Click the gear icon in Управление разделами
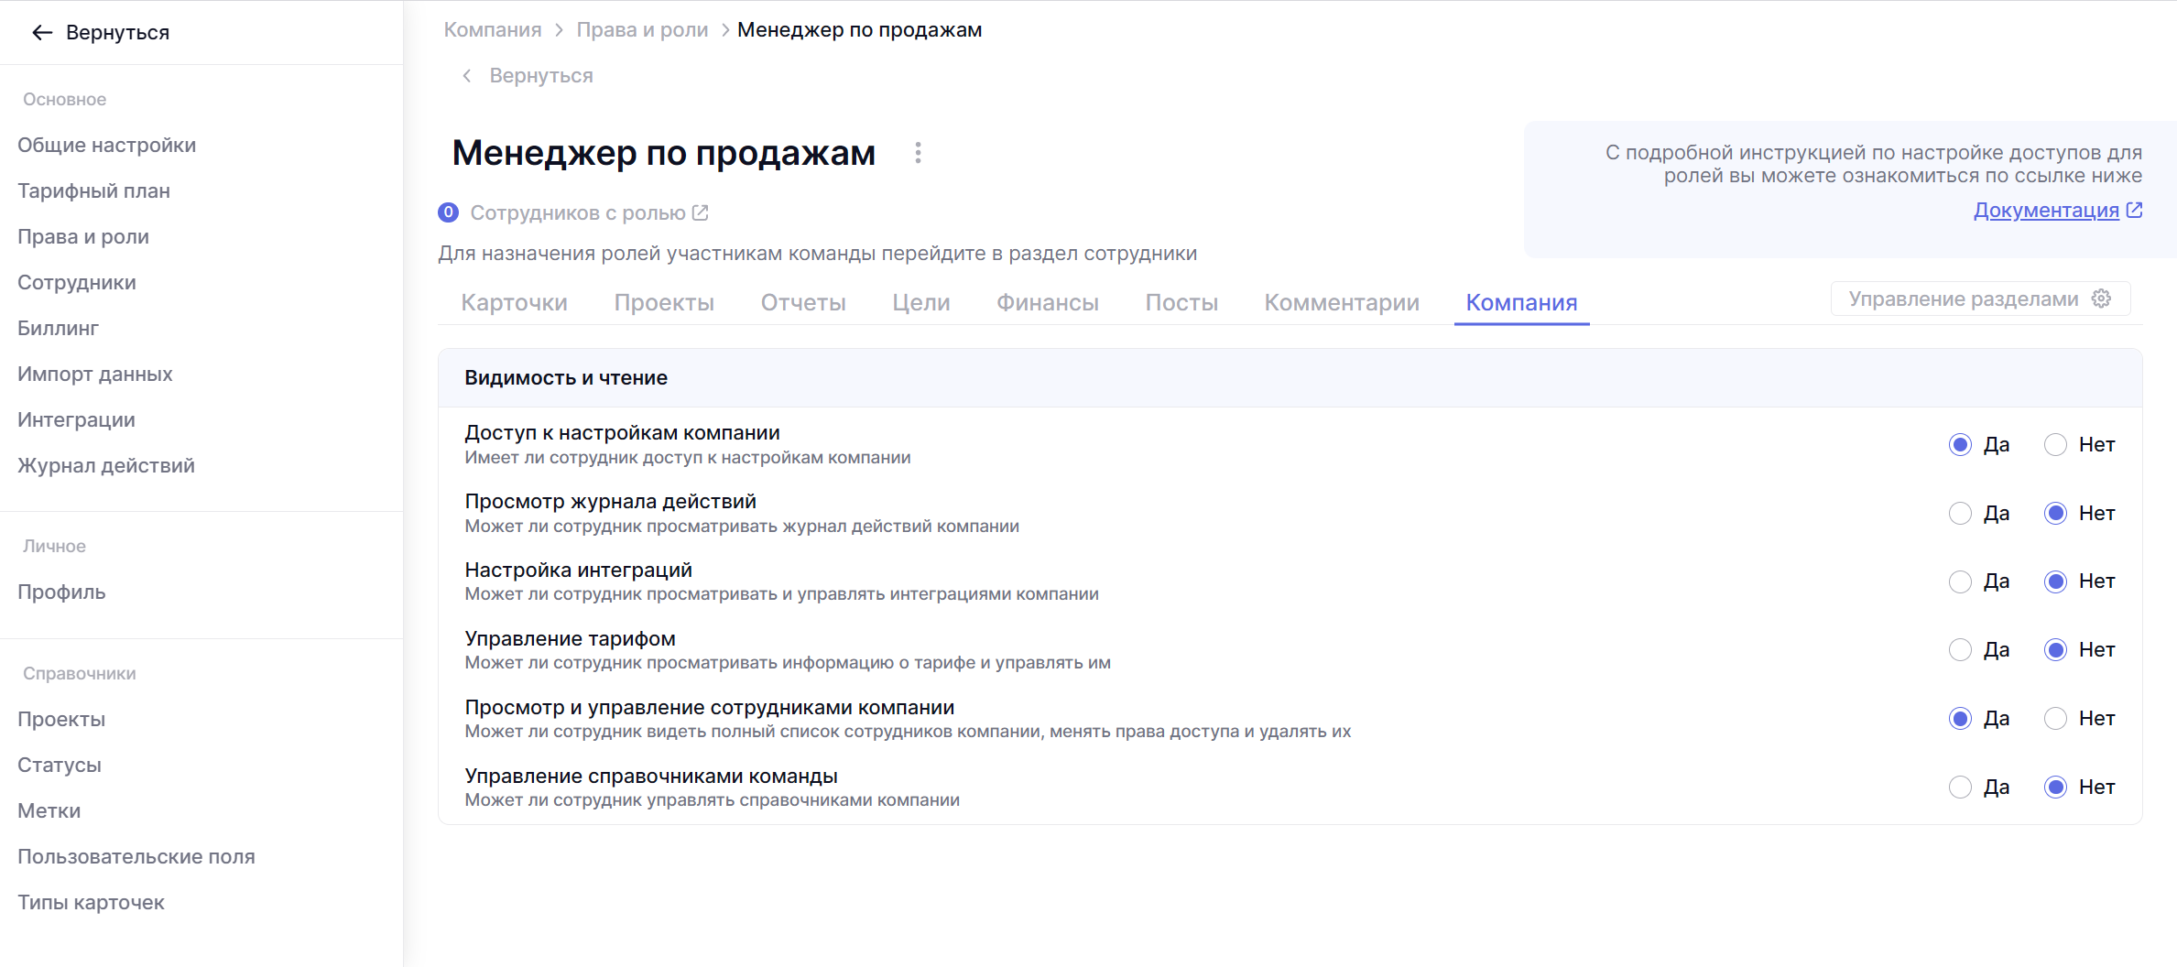The width and height of the screenshot is (2177, 967). pyautogui.click(x=2102, y=299)
